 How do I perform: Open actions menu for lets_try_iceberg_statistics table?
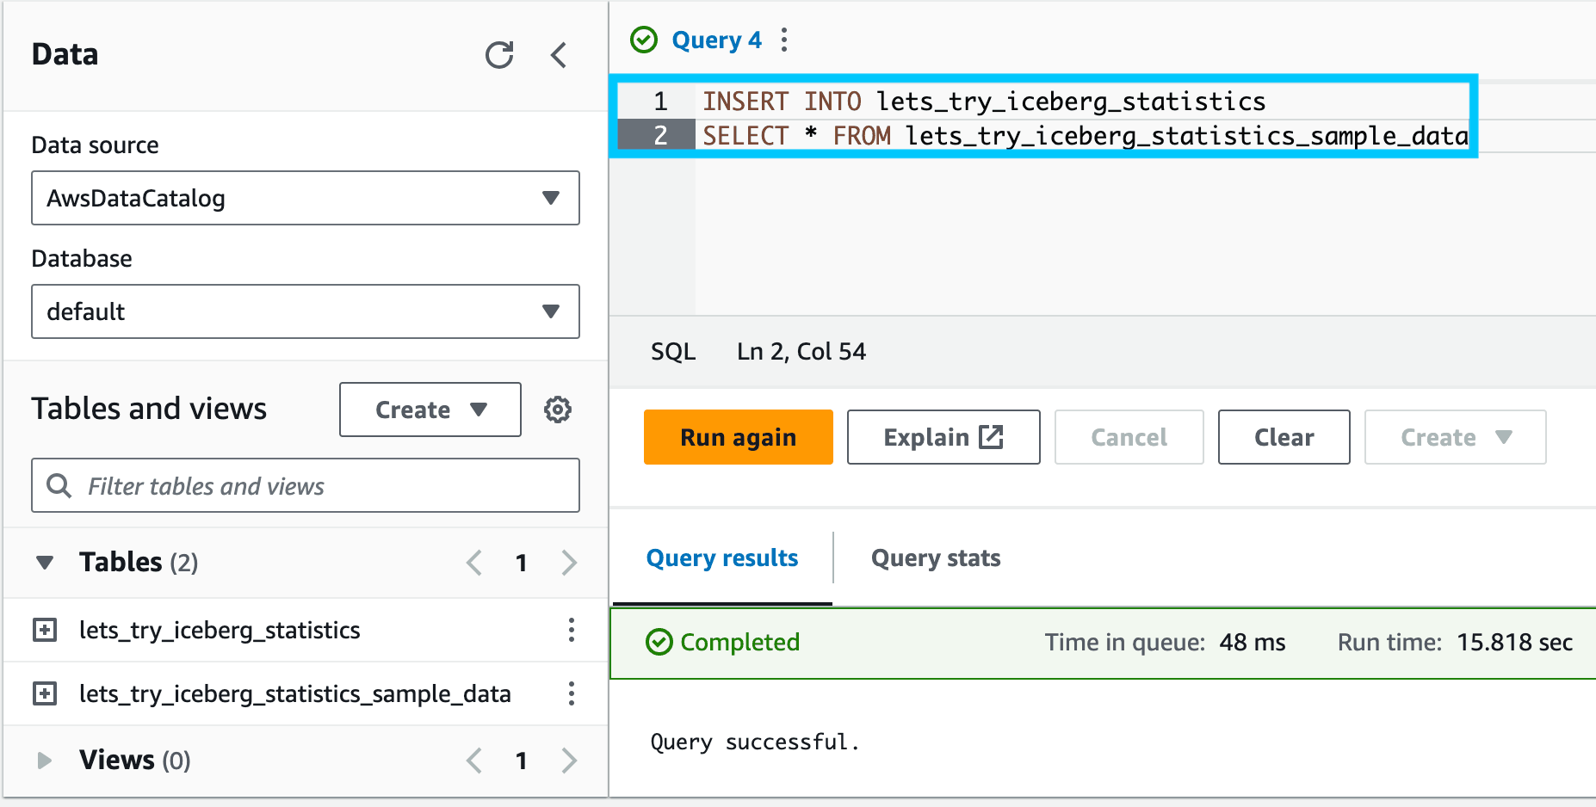pos(571,630)
